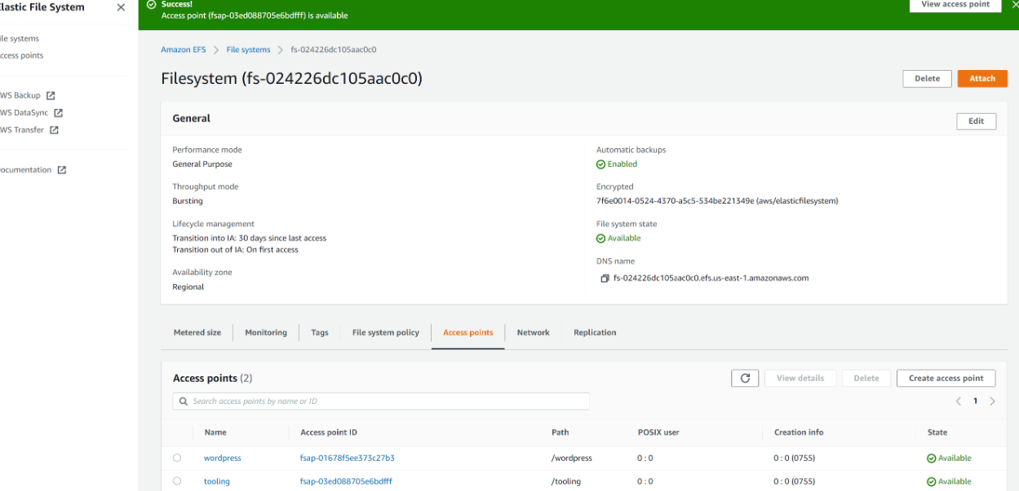Open the Tags tab
This screenshot has height=491, width=1019.
click(x=320, y=332)
